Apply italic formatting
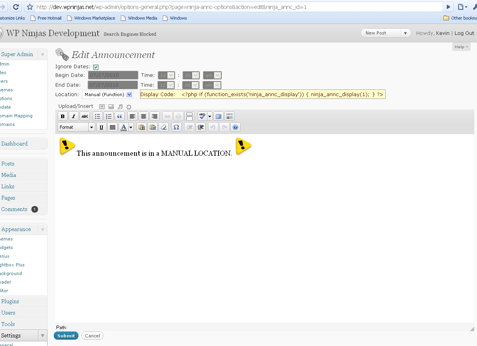The width and height of the screenshot is (477, 346). (x=73, y=116)
